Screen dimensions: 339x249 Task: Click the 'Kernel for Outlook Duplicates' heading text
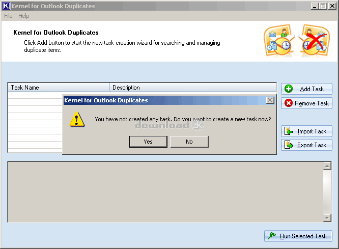coord(56,33)
